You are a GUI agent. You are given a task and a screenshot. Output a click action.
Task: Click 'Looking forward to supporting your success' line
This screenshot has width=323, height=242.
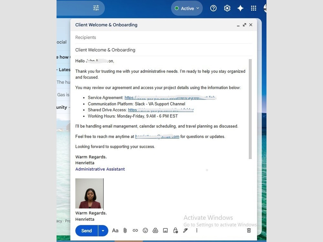[x=115, y=146]
